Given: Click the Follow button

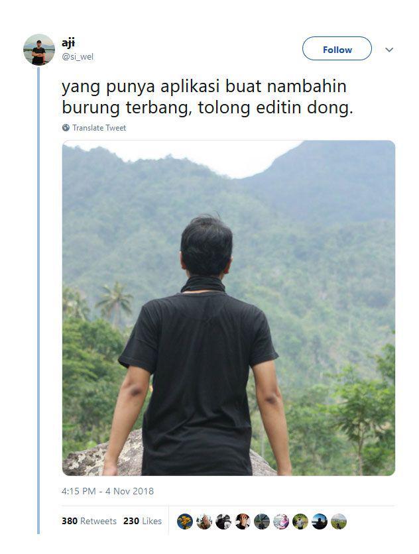Looking at the screenshot, I should point(337,49).
